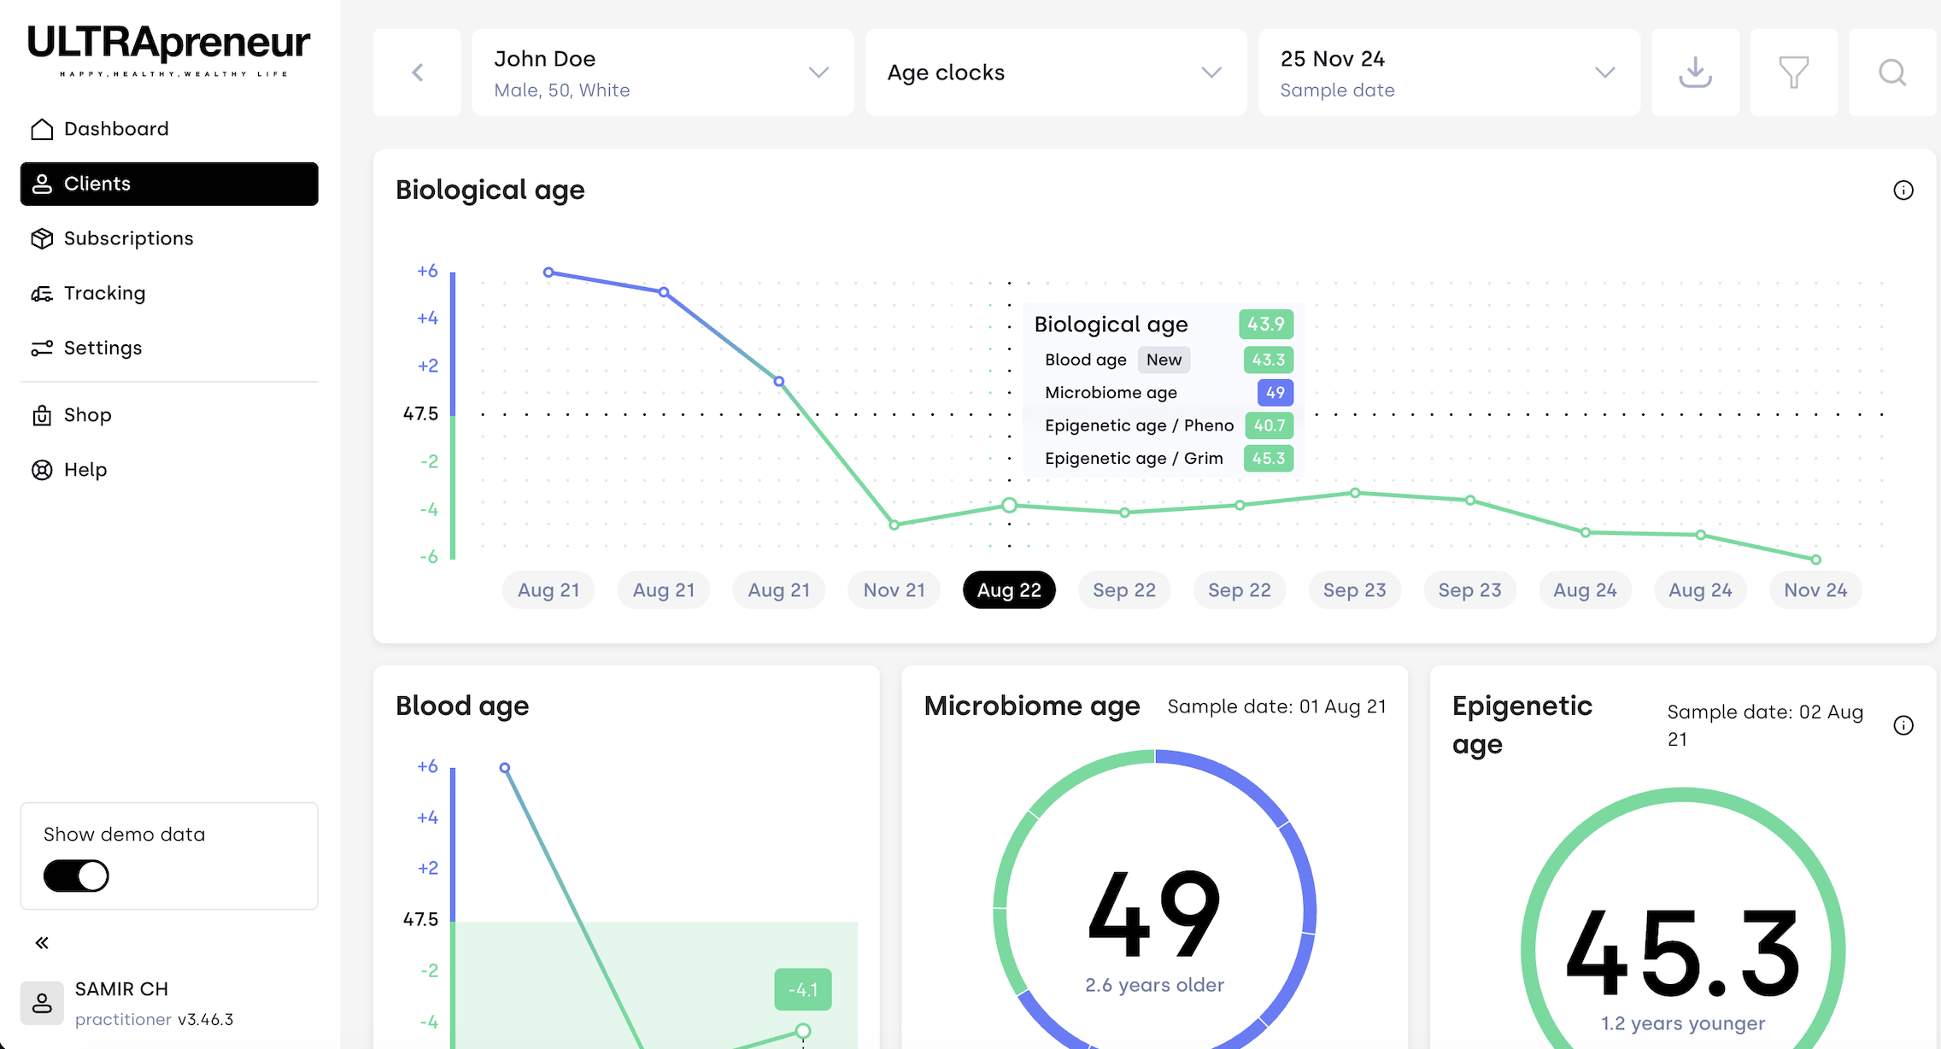Download the report via download icon

[1695, 73]
